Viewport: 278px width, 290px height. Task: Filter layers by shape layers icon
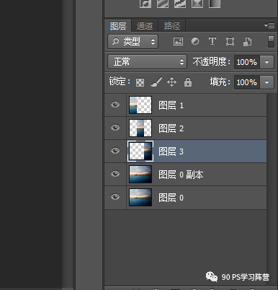230,42
